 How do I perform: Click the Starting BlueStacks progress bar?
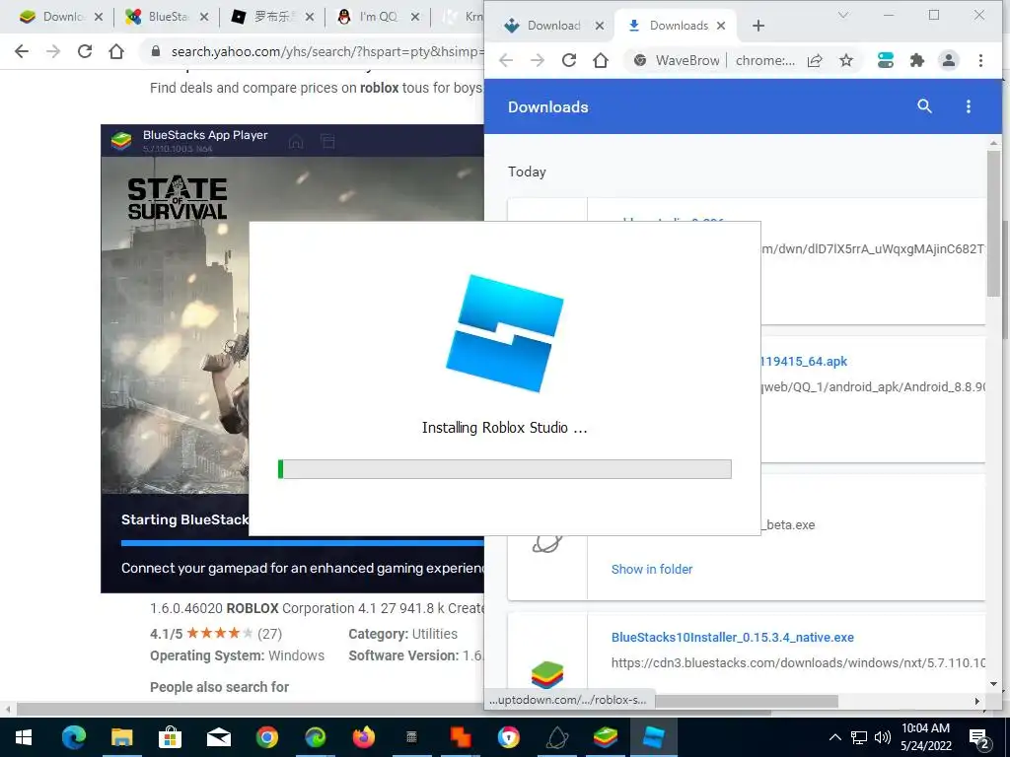(x=302, y=543)
